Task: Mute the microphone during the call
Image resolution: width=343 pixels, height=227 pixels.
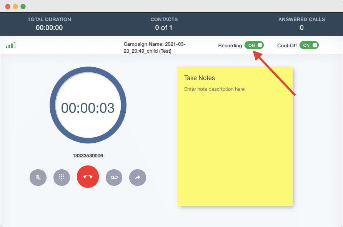Action: (38, 177)
